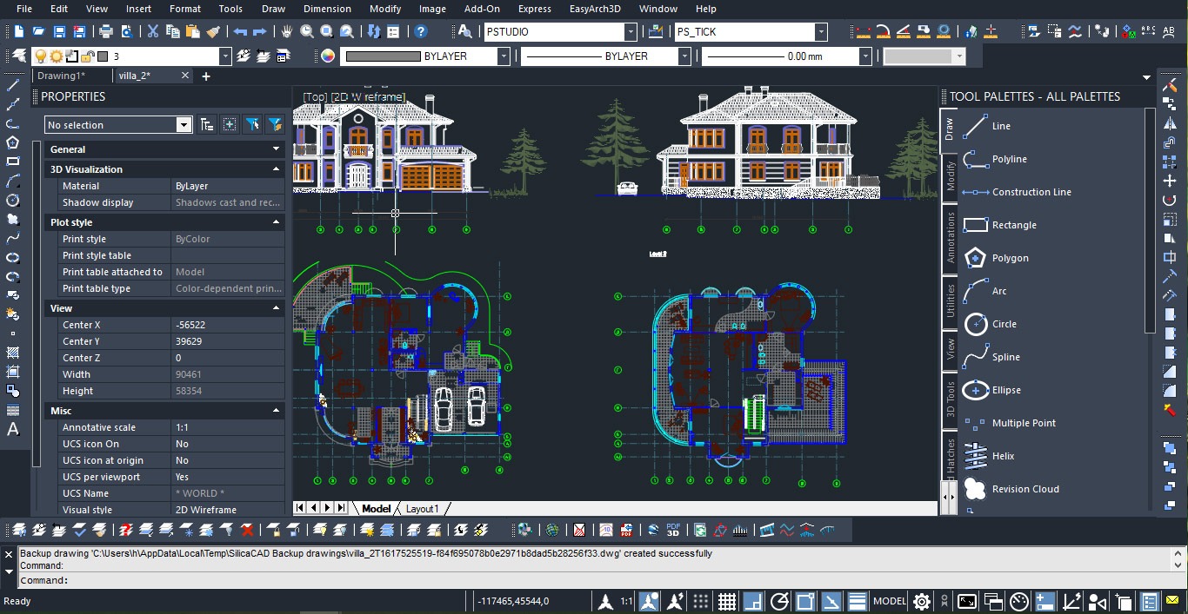Image resolution: width=1188 pixels, height=614 pixels.
Task: Pick the Helix tool from the palette
Action: click(1003, 456)
